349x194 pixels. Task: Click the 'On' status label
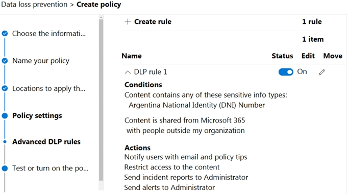click(302, 71)
